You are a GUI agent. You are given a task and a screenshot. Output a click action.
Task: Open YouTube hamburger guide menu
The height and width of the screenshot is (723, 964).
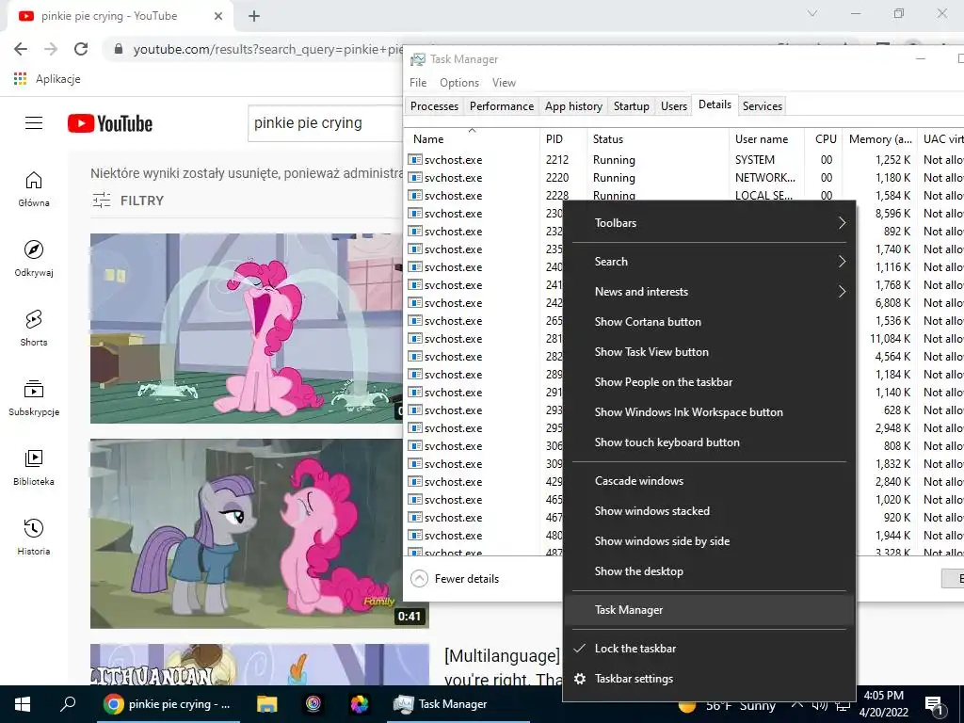click(34, 123)
